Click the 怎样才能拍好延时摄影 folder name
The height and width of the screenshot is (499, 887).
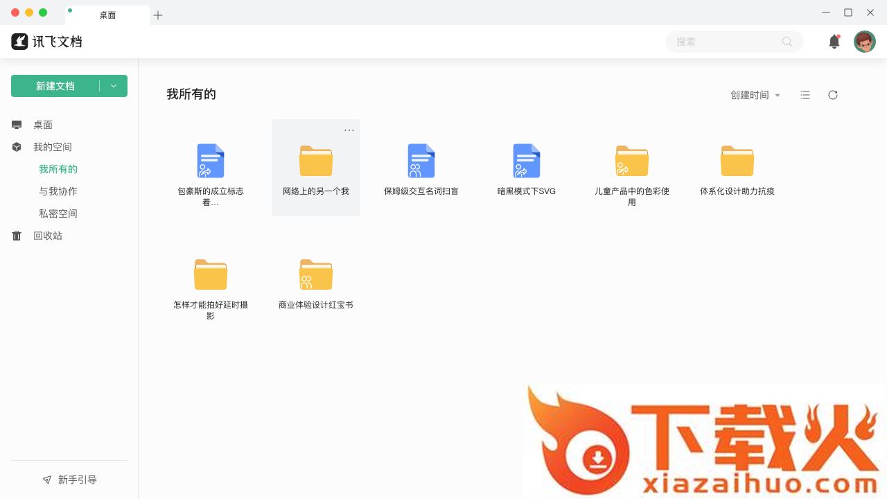click(211, 310)
